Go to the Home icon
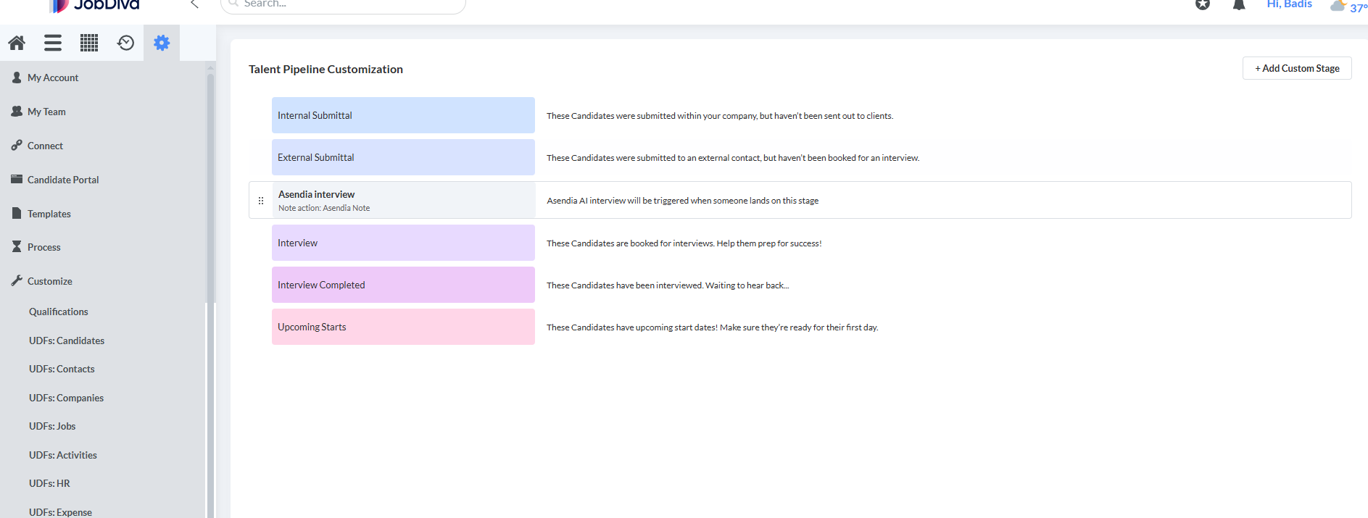The image size is (1368, 518). click(x=17, y=43)
